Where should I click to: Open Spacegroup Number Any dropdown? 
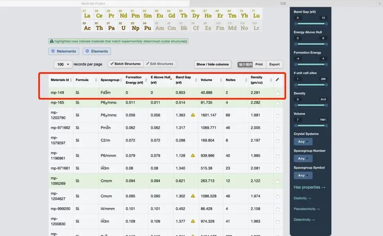pos(303,159)
